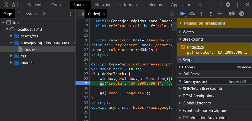Activate the inspect element picker icon
This screenshot has height=121, width=252.
[6, 5]
